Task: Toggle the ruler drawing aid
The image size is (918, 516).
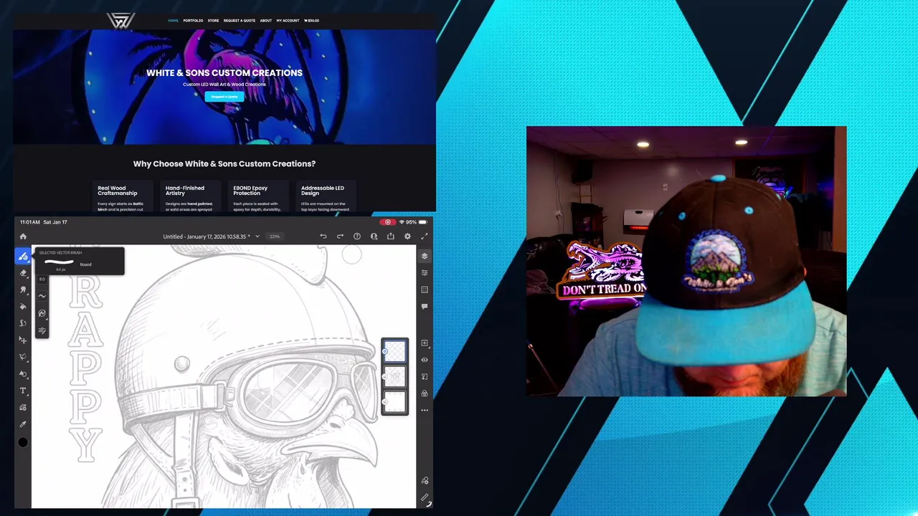Action: 425,497
